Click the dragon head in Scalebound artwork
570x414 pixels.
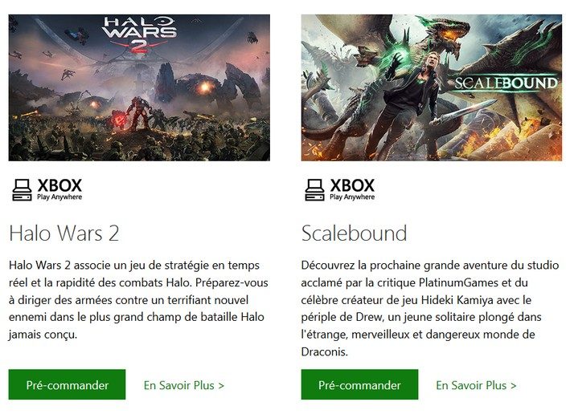pos(451,36)
